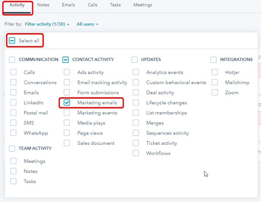Image resolution: width=261 pixels, height=202 pixels.
Task: Toggle the Select all checkbox
Action: click(x=12, y=41)
